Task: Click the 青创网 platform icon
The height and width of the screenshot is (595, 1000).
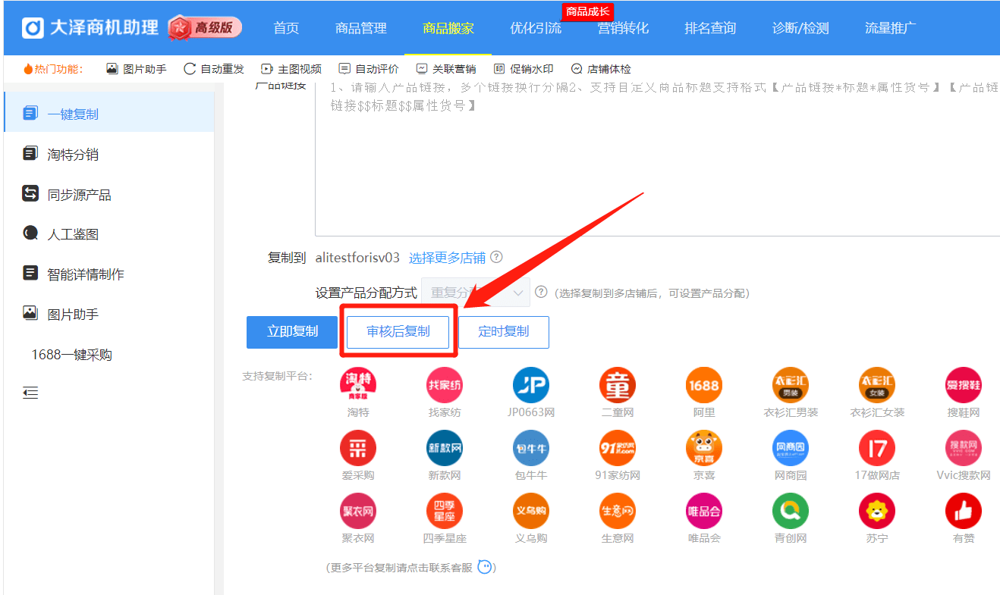Action: click(x=791, y=511)
